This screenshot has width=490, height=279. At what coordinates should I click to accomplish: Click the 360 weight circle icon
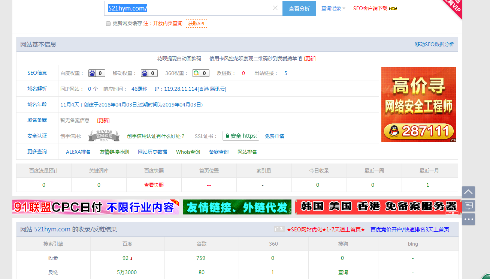coord(196,73)
